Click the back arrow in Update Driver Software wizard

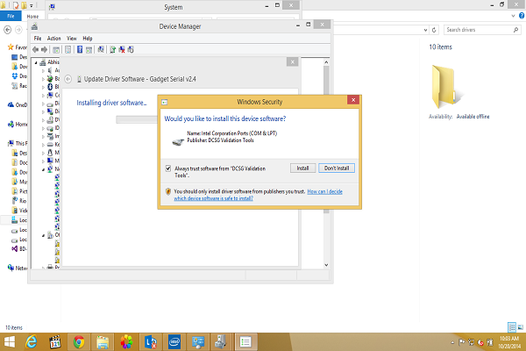68,79
